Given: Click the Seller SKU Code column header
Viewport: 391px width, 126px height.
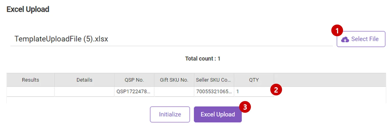Looking at the screenshot, I should pos(214,80).
